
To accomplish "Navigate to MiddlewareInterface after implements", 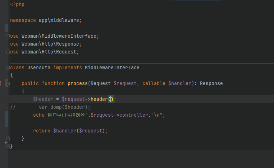I will (x=112, y=68).
